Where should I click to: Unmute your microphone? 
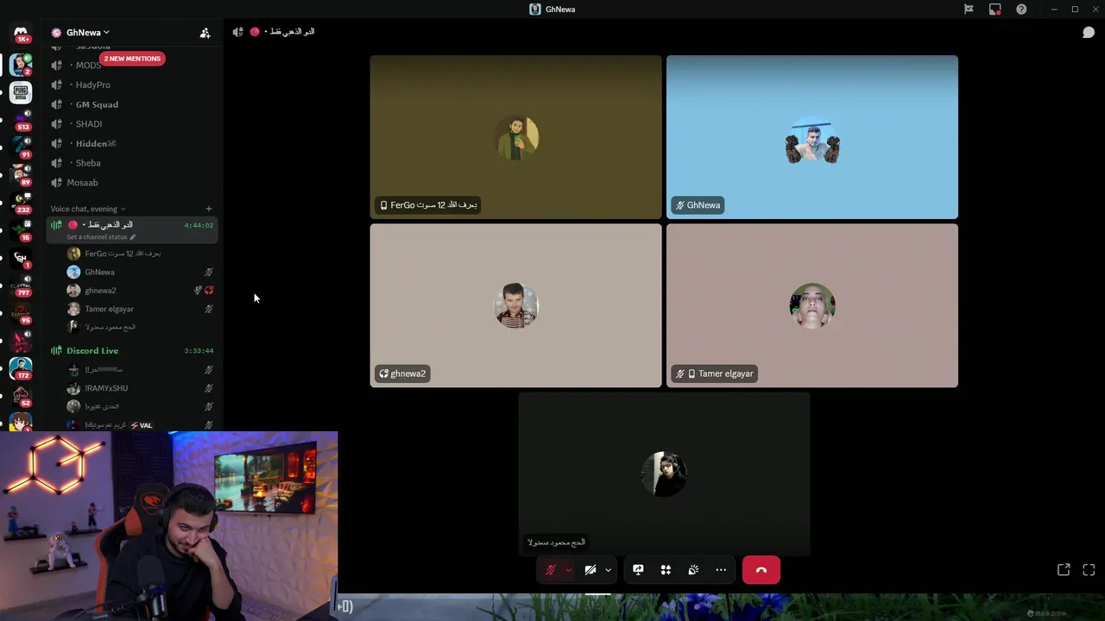550,570
